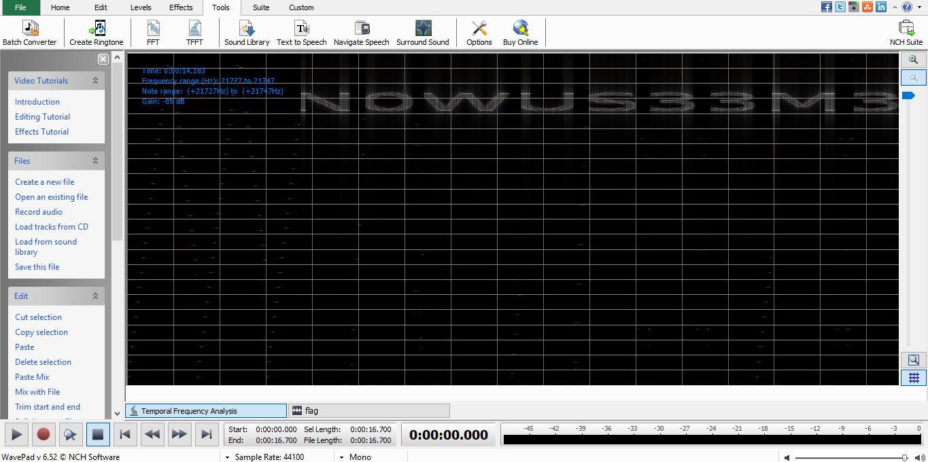This screenshot has width=928, height=462.
Task: Close the left sidebar panel
Action: pyautogui.click(x=103, y=59)
